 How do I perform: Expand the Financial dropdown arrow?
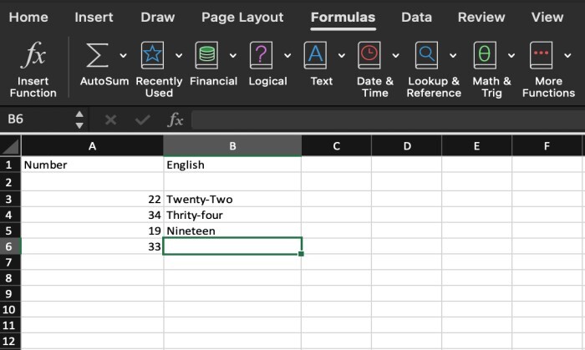232,56
